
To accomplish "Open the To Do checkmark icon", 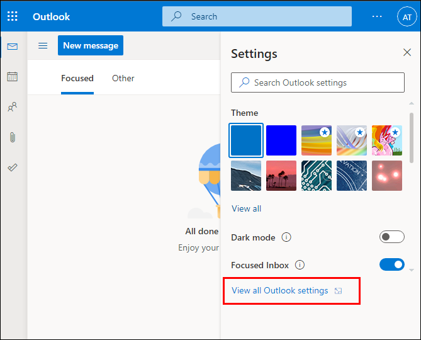I will [13, 167].
